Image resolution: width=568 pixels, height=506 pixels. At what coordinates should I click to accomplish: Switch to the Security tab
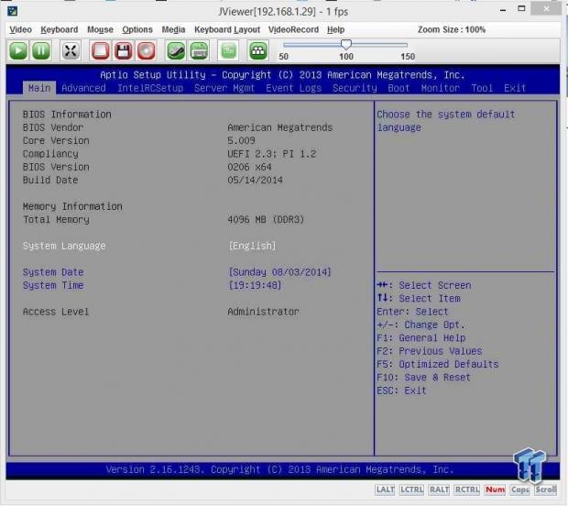click(355, 88)
